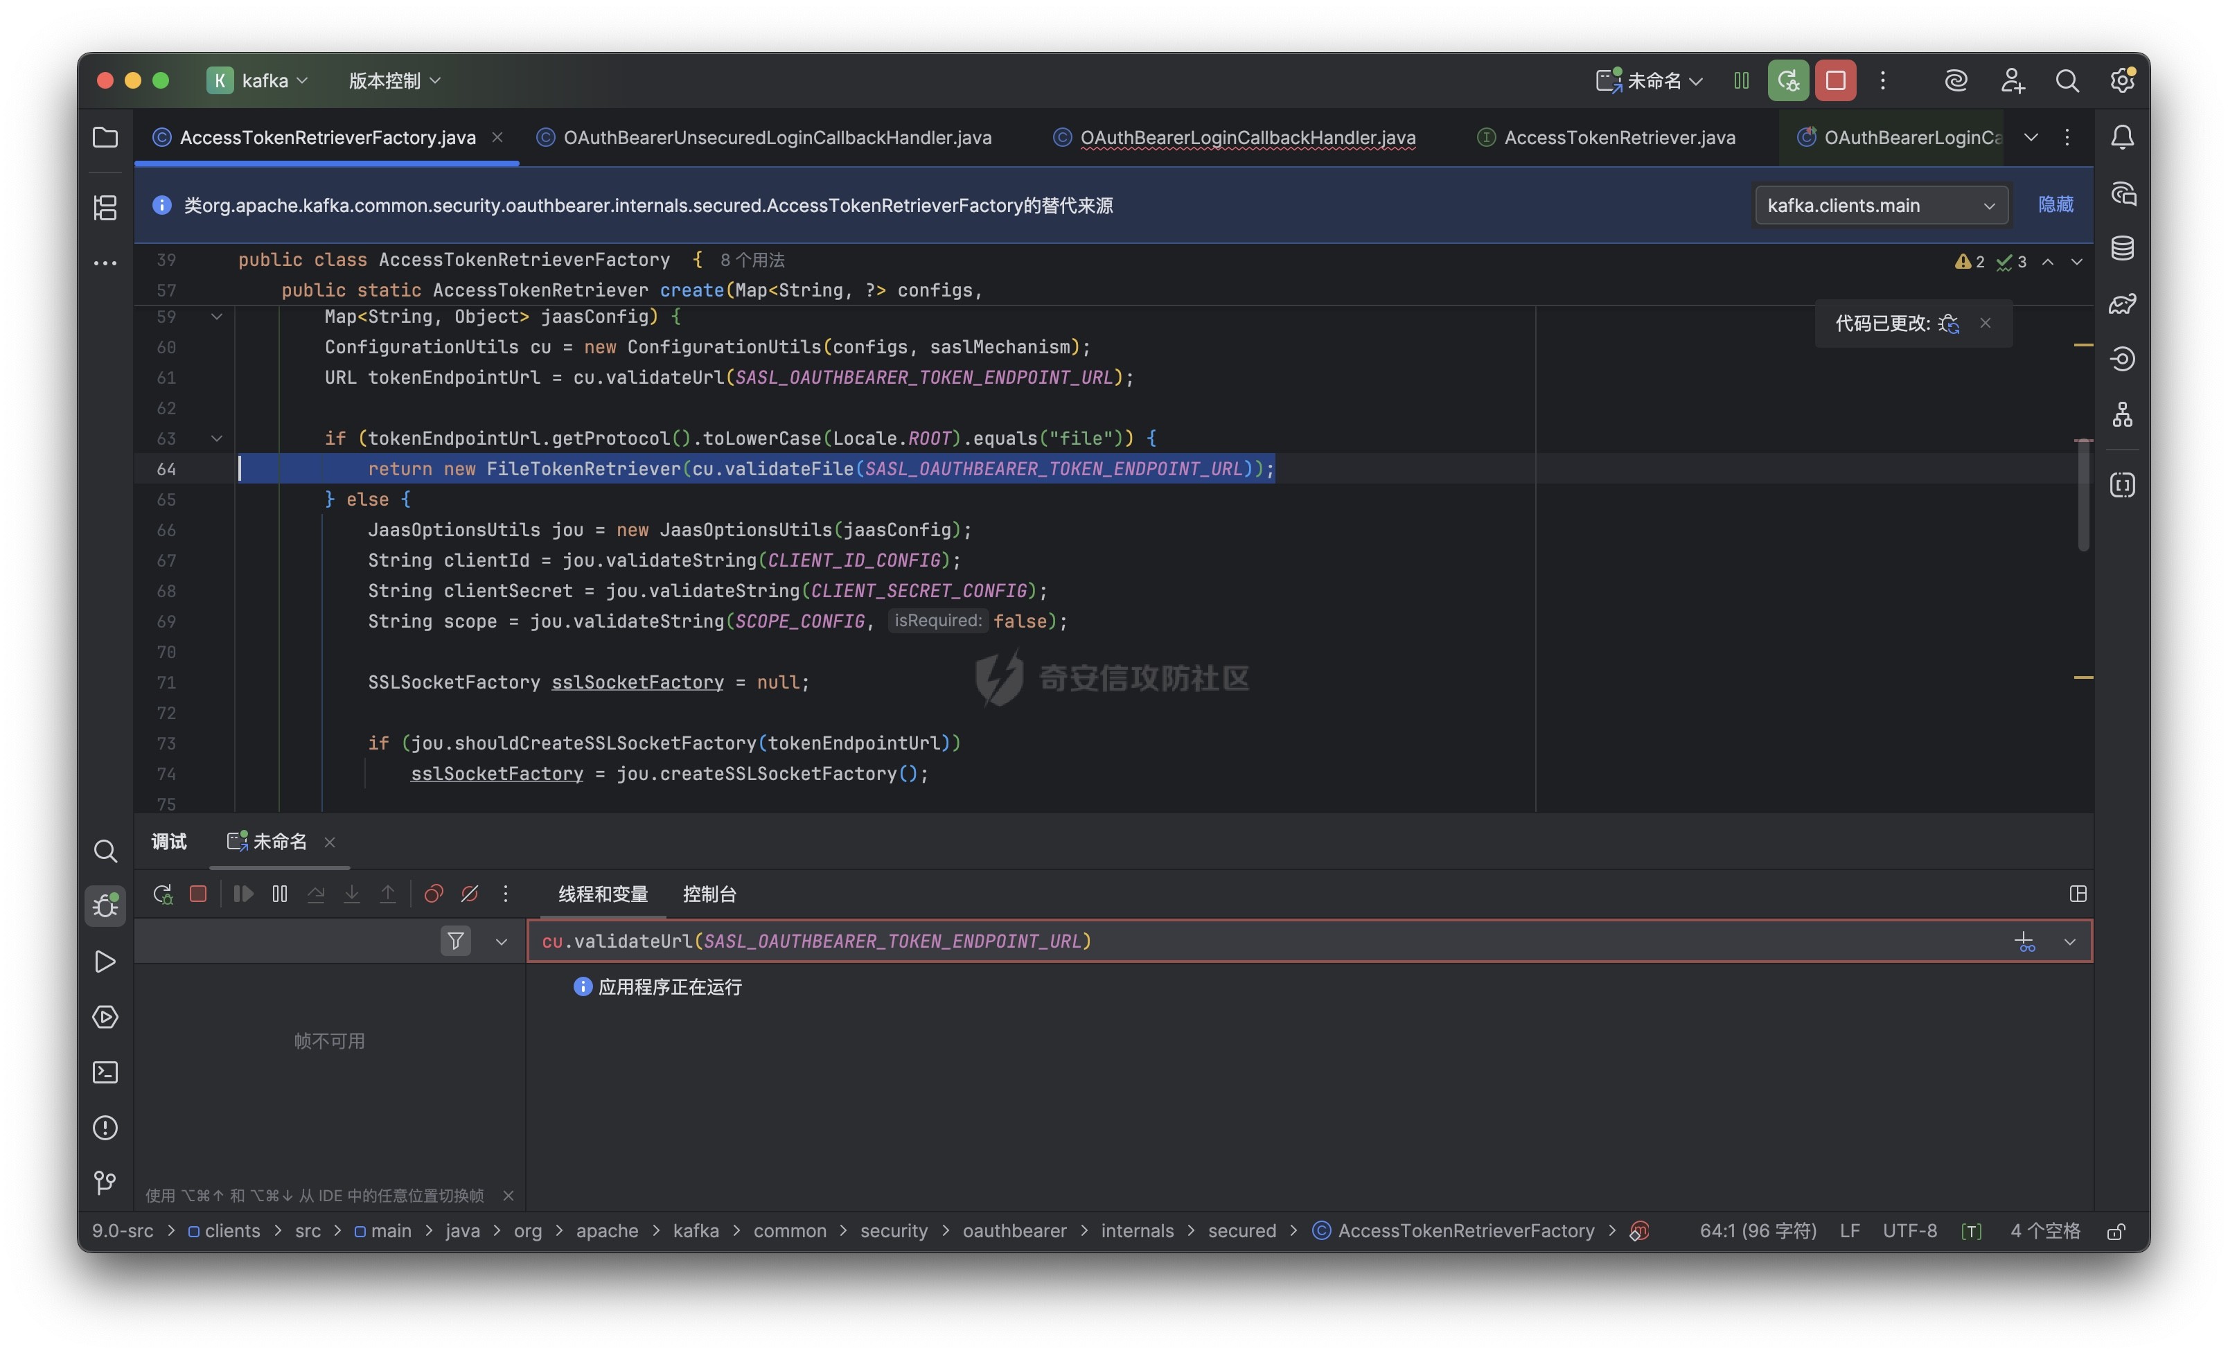Collapse code fold at line 59
Image resolution: width=2228 pixels, height=1355 pixels.
point(216,317)
